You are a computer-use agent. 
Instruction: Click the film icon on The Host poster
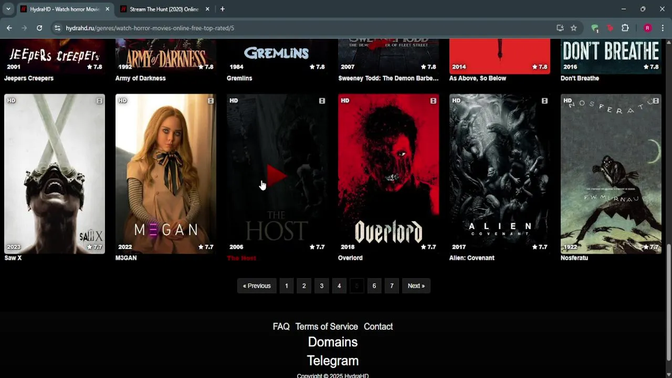click(322, 101)
